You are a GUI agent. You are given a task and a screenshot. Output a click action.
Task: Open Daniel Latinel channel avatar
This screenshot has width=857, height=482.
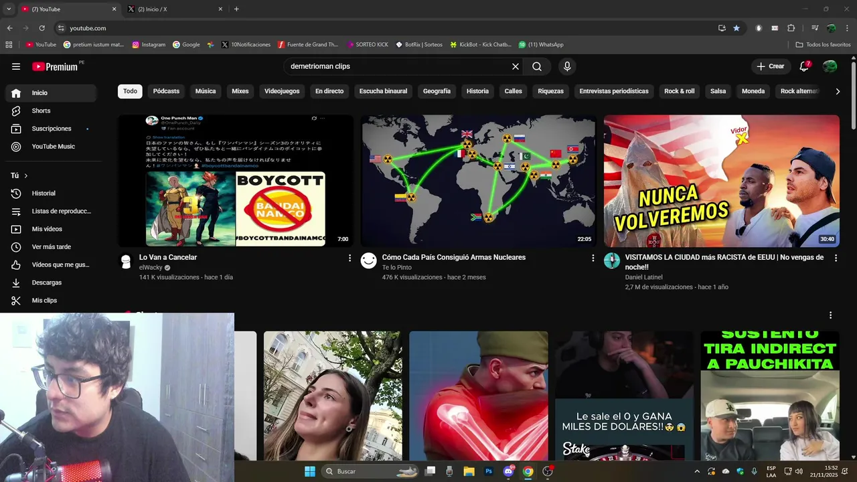pos(612,261)
